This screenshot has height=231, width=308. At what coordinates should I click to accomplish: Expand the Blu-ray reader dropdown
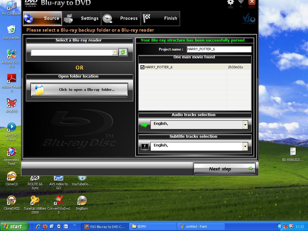click(115, 52)
